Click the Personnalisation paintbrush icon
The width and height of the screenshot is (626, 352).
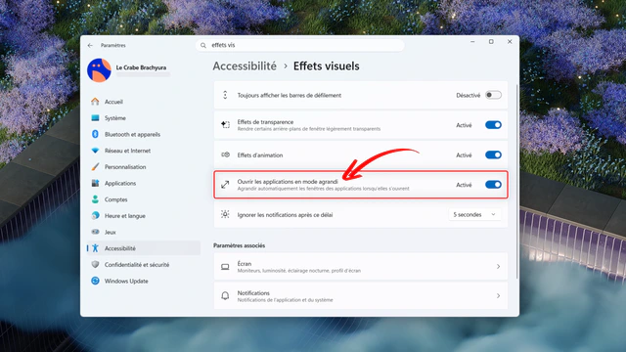coord(95,167)
